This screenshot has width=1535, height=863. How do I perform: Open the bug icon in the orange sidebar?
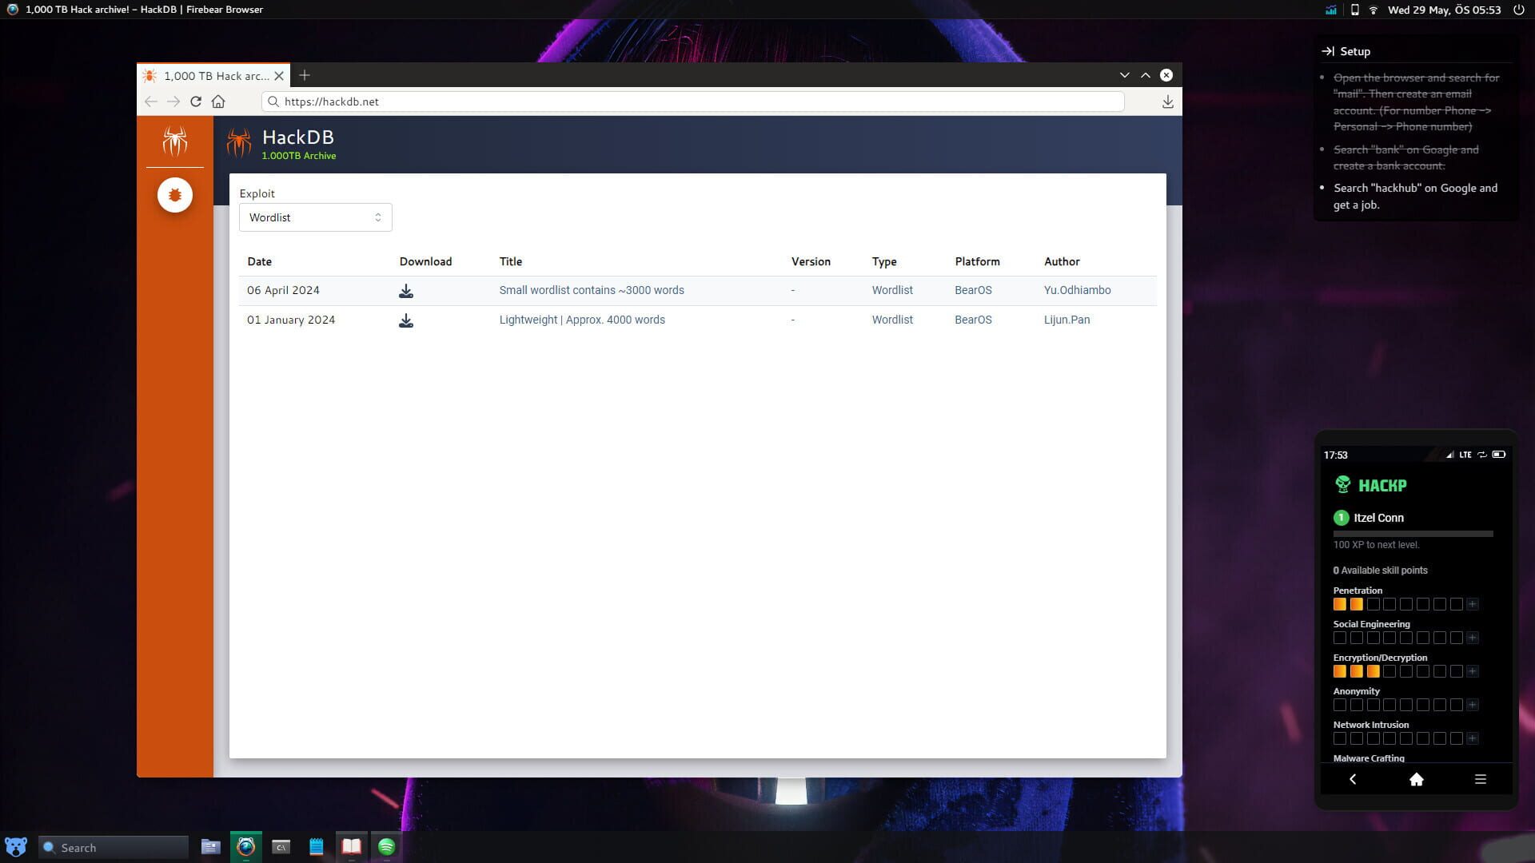pyautogui.click(x=174, y=194)
